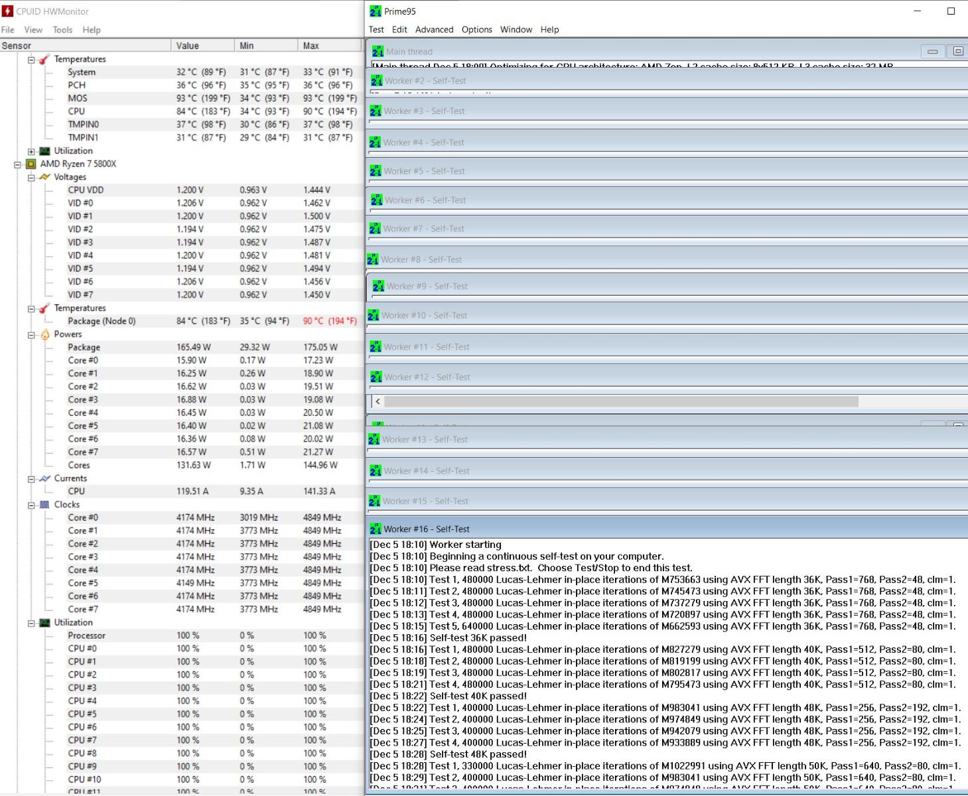Click the Worker #5 Self-Test window icon
Screen dimensions: 968x796
(376, 171)
